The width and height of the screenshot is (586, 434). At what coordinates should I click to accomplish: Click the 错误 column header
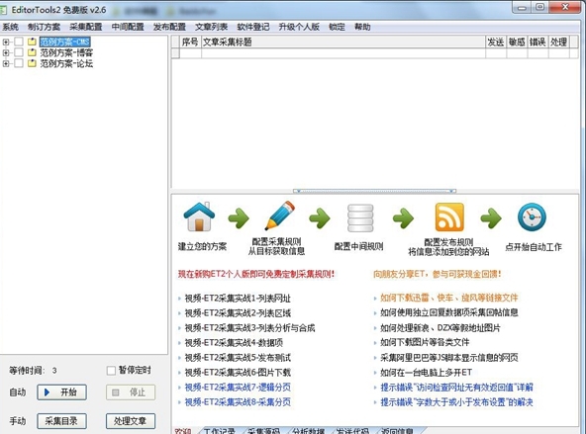pyautogui.click(x=537, y=43)
